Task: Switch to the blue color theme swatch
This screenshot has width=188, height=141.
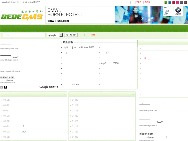Action: (x=170, y=2)
